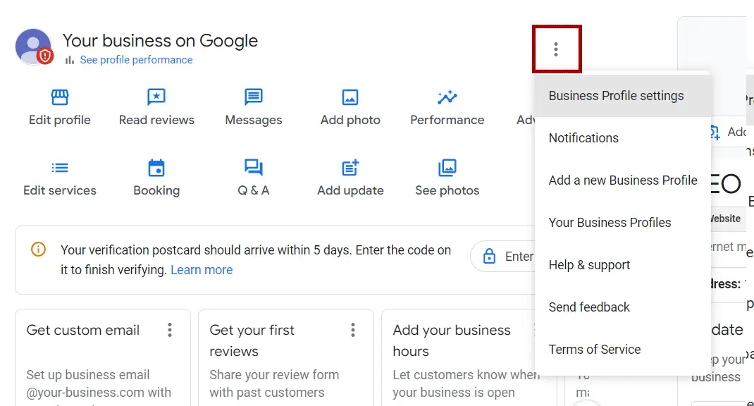Choose Notifications in the dropdown menu
The width and height of the screenshot is (754, 406).
(622, 138)
